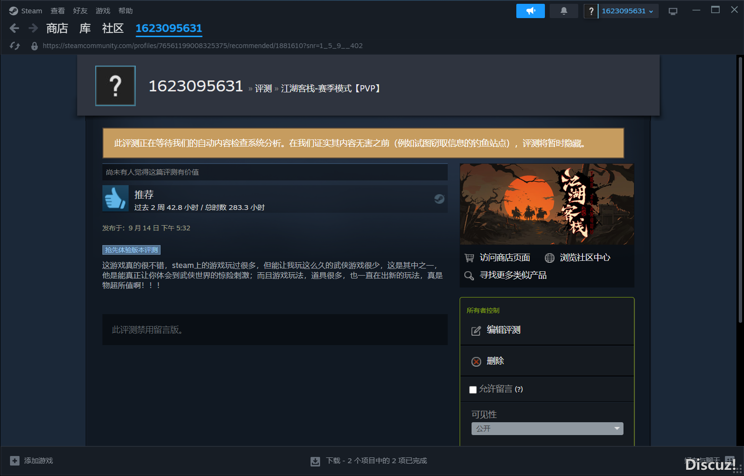
Task: Click the 下载 status text
Action: 376,461
